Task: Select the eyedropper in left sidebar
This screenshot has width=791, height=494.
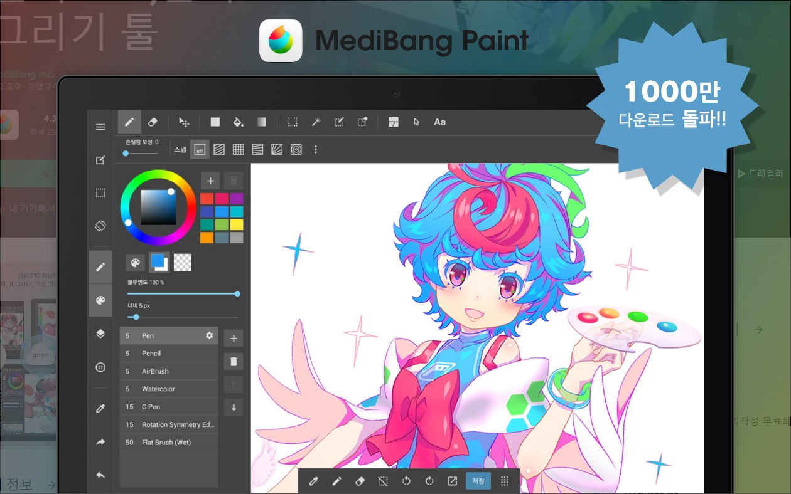Action: click(100, 409)
